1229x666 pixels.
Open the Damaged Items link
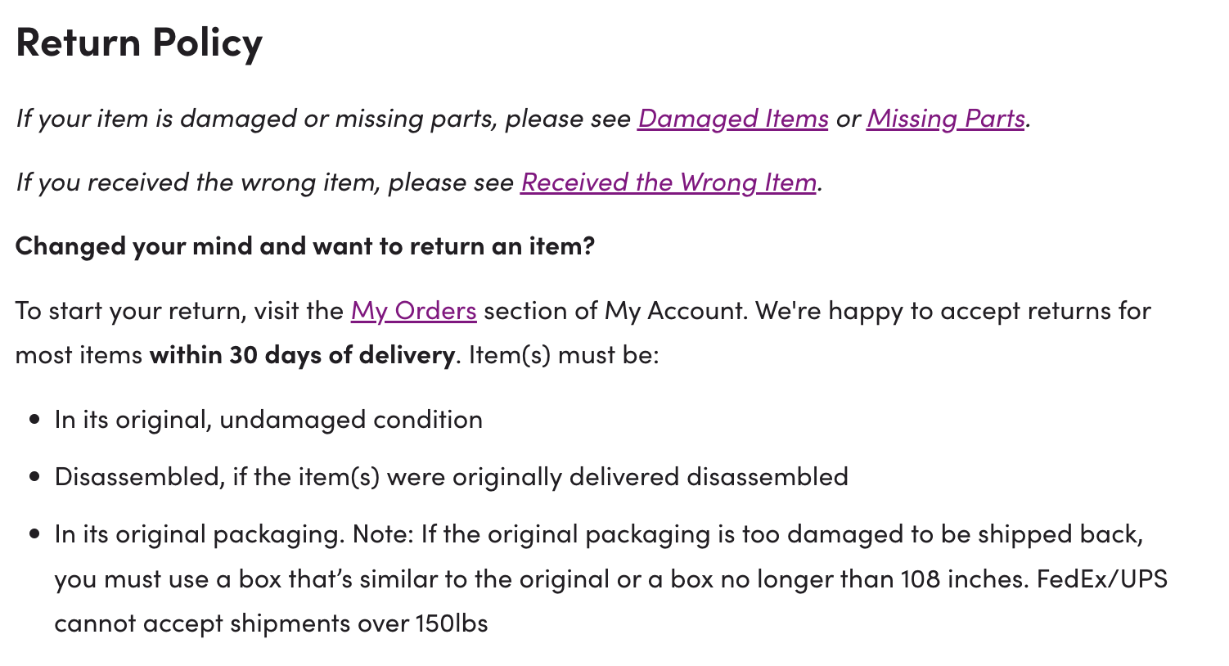click(x=732, y=119)
